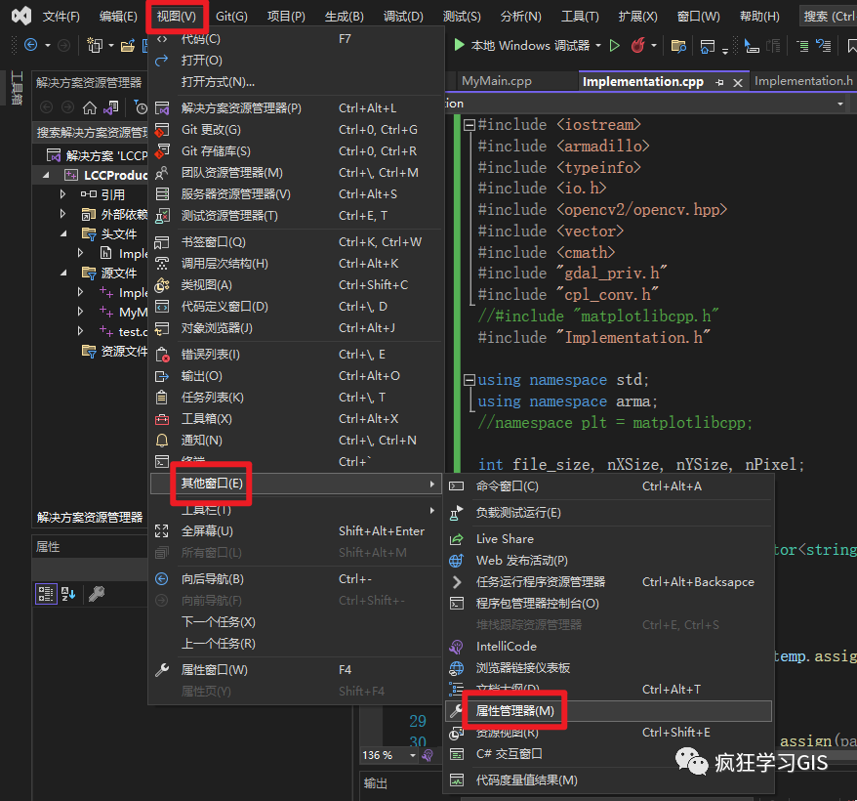Image resolution: width=857 pixels, height=801 pixels.
Task: Click the 搜索解决方案资源管理器 search field
Action: pyautogui.click(x=91, y=133)
